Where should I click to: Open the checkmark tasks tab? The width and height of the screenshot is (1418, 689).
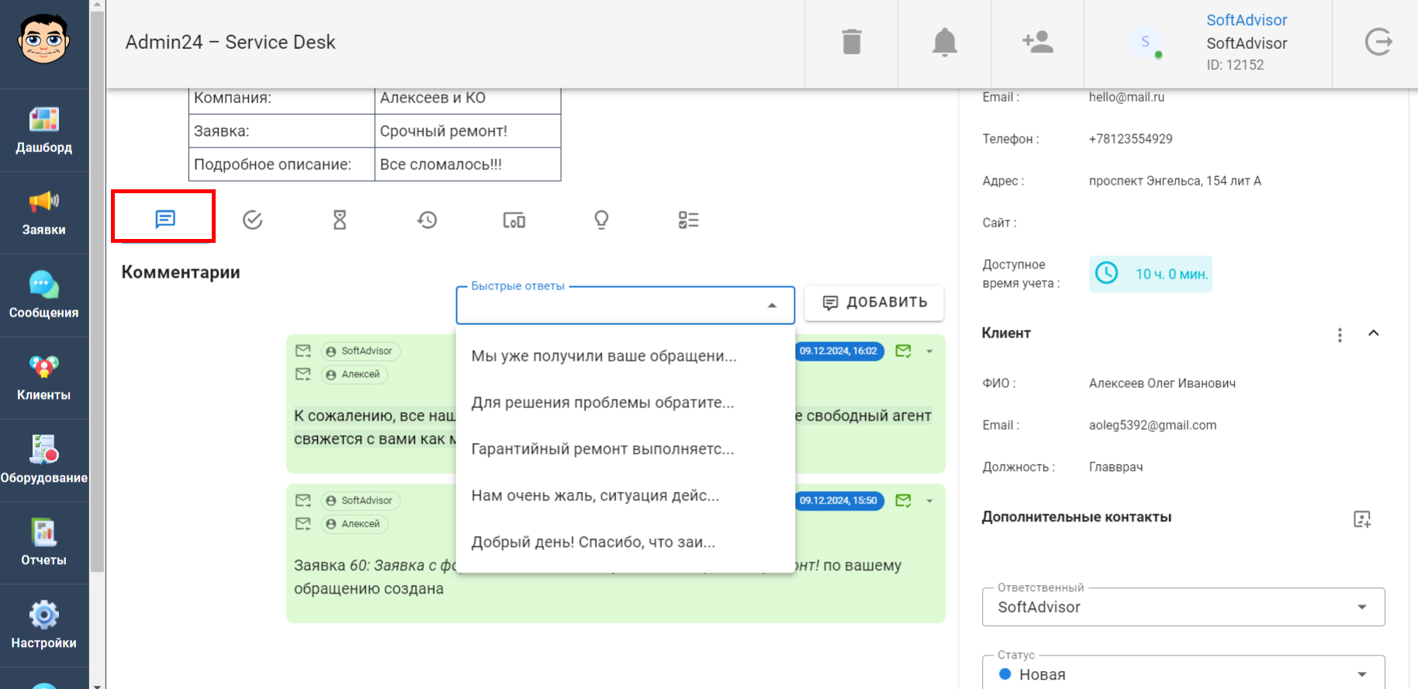coord(252,220)
